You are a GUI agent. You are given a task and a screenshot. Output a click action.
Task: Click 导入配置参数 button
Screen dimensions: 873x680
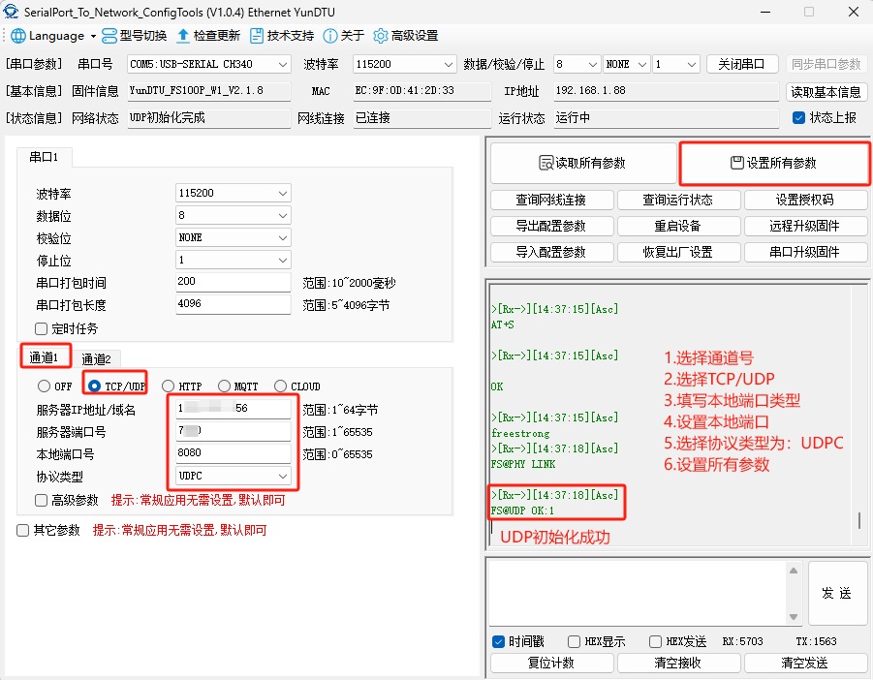551,252
